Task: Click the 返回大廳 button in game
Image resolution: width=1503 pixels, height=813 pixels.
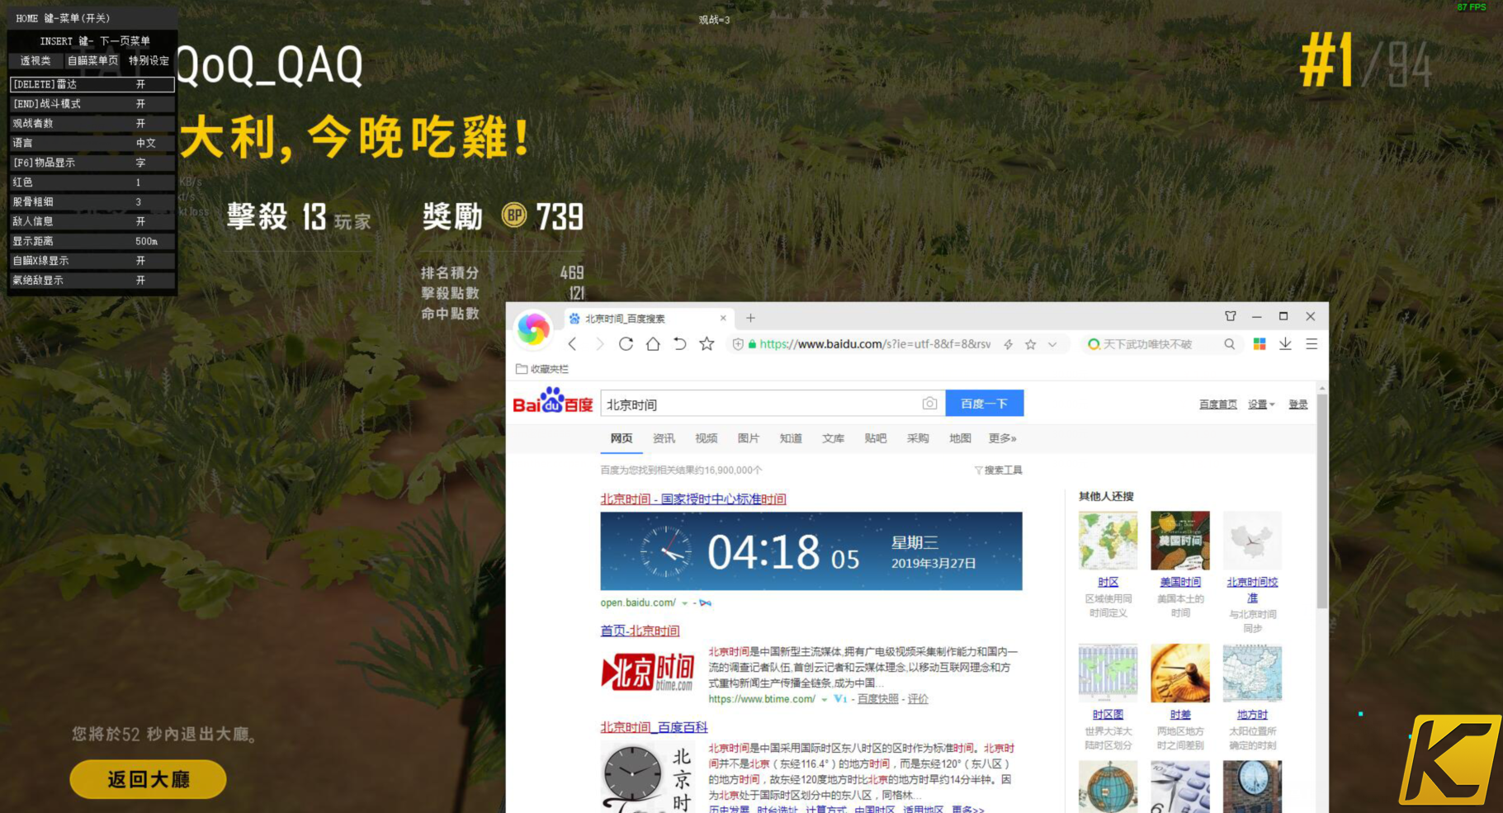Action: 149,779
